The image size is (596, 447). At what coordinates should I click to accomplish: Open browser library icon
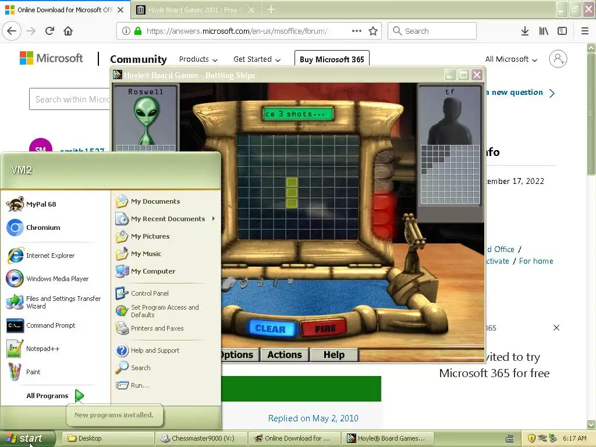(x=544, y=31)
